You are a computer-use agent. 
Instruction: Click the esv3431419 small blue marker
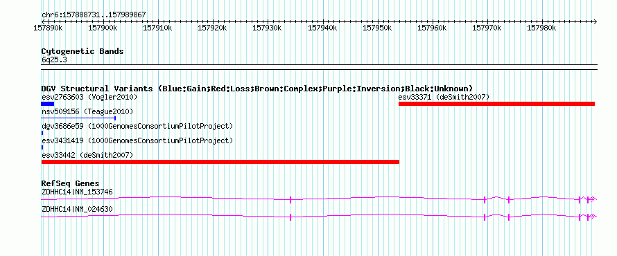coord(42,147)
